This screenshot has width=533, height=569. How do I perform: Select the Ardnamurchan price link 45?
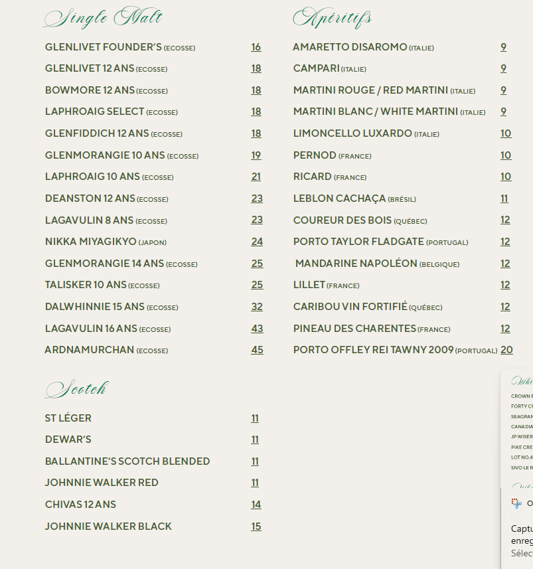coord(257,350)
